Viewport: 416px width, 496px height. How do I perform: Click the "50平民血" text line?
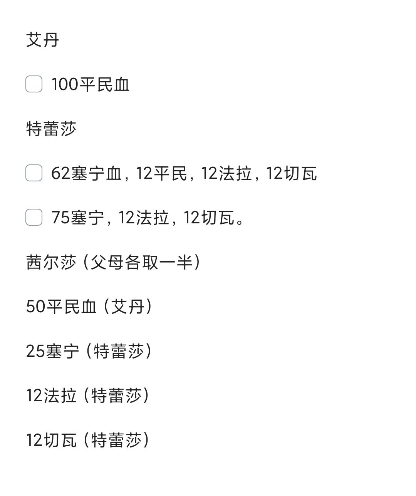click(x=61, y=307)
